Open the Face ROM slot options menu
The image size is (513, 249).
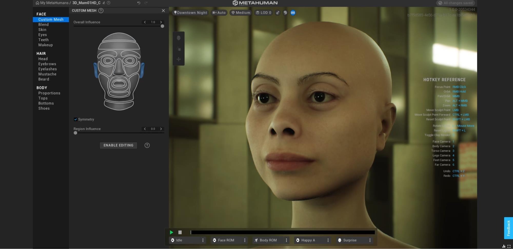point(245,240)
